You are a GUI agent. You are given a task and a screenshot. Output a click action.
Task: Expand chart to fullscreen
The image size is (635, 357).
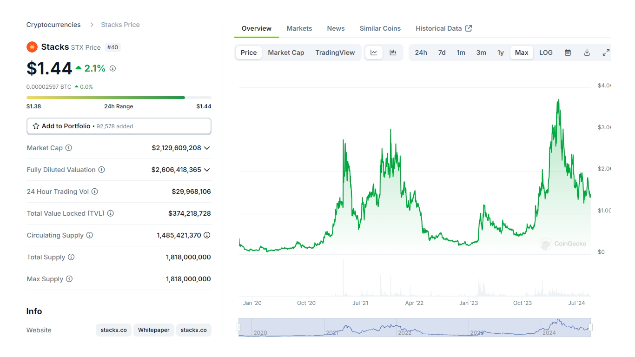point(606,53)
